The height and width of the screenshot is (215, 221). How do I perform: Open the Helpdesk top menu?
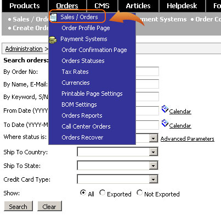point(182,6)
